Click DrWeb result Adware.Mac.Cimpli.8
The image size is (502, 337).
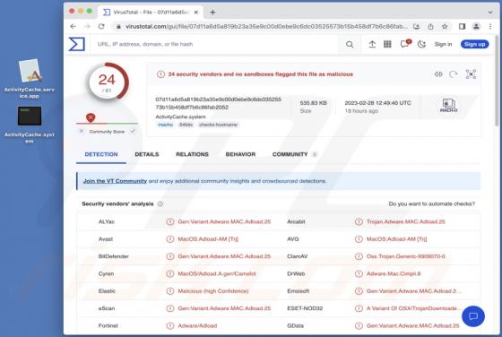tap(394, 273)
